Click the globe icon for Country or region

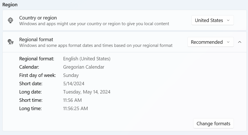pyautogui.click(x=11, y=20)
